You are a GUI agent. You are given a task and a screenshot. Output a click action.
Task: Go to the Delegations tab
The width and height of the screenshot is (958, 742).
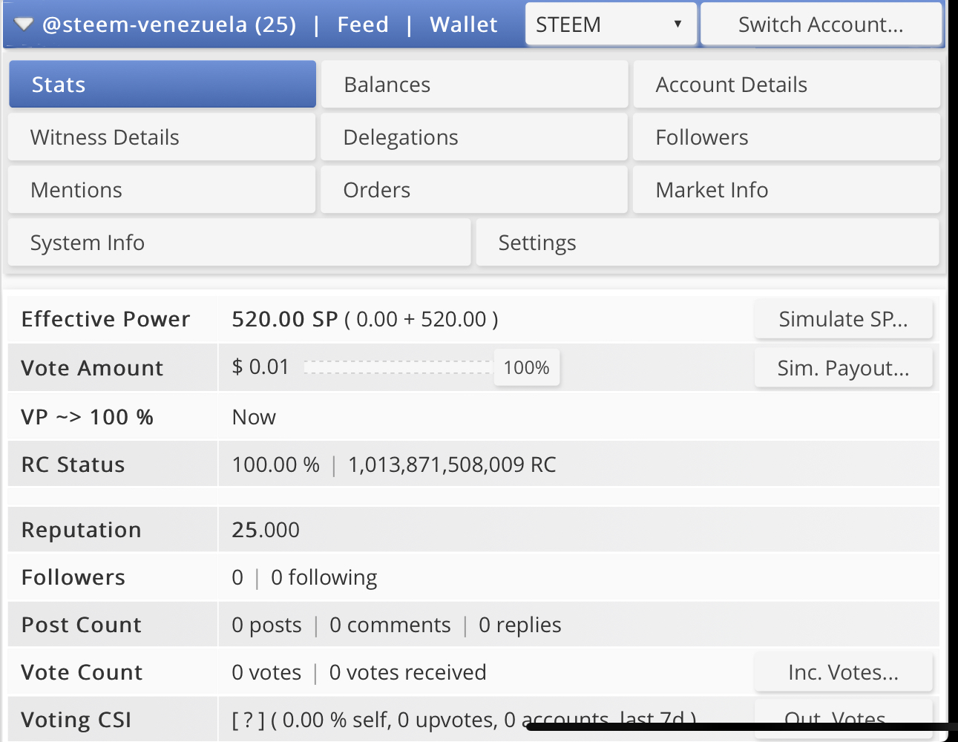(474, 137)
